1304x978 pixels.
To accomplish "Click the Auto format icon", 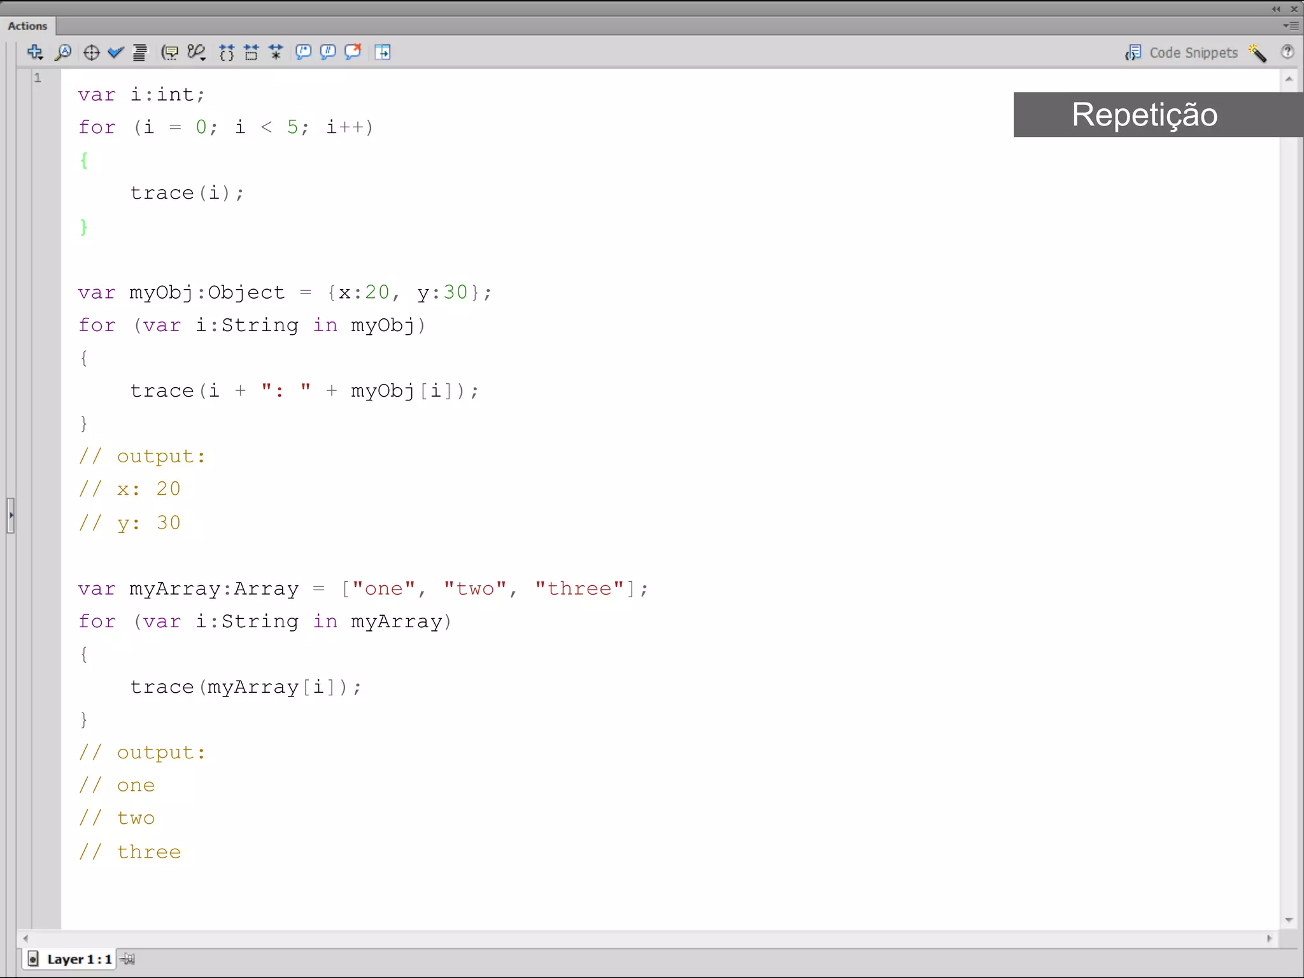I will point(139,52).
